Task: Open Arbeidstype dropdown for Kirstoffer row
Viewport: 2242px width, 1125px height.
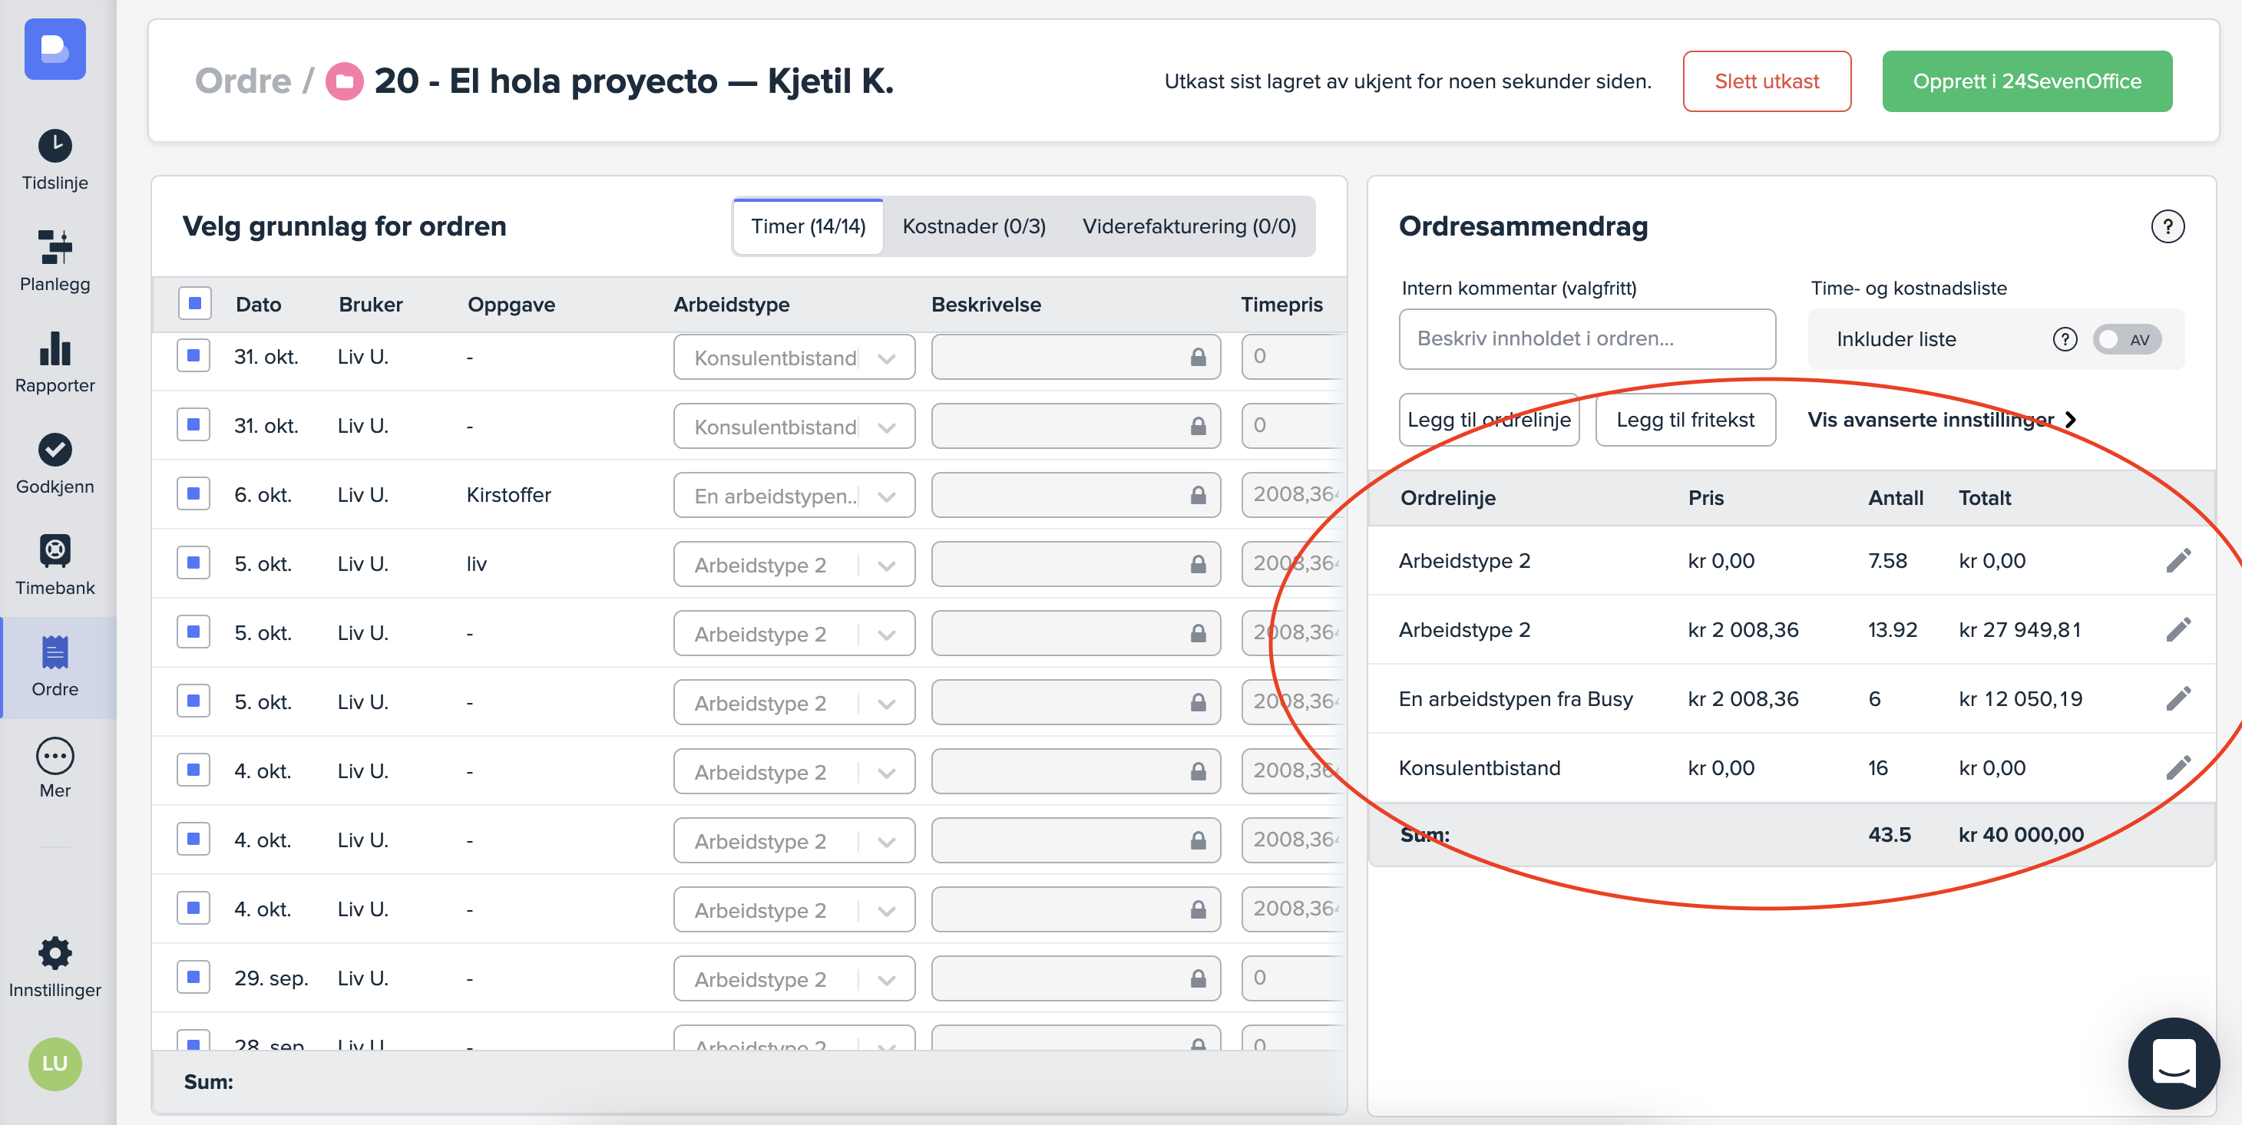Action: 793,496
